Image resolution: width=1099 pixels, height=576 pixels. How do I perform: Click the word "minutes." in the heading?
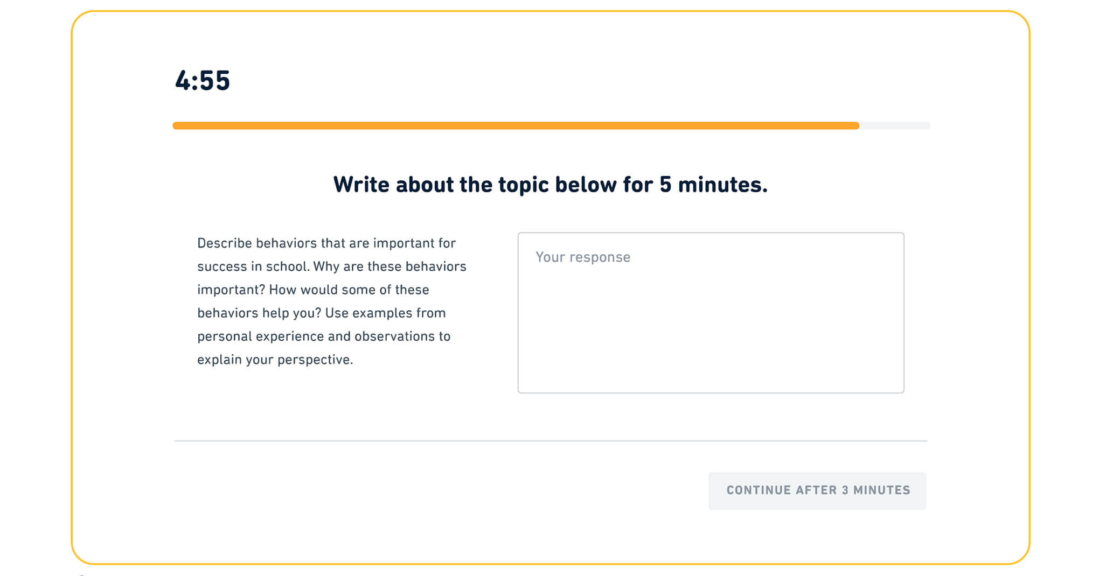[722, 185]
